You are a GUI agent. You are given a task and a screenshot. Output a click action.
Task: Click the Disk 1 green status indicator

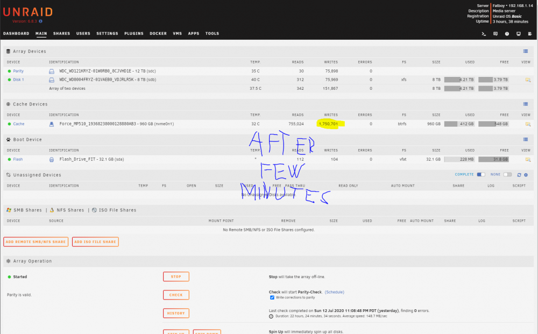[9, 80]
